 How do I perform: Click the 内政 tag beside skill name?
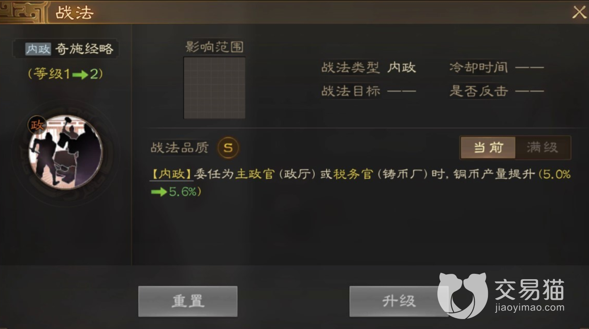pyautogui.click(x=38, y=49)
